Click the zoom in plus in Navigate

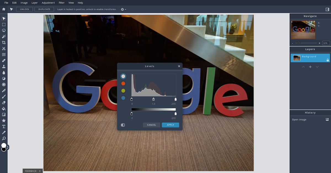pos(319,43)
